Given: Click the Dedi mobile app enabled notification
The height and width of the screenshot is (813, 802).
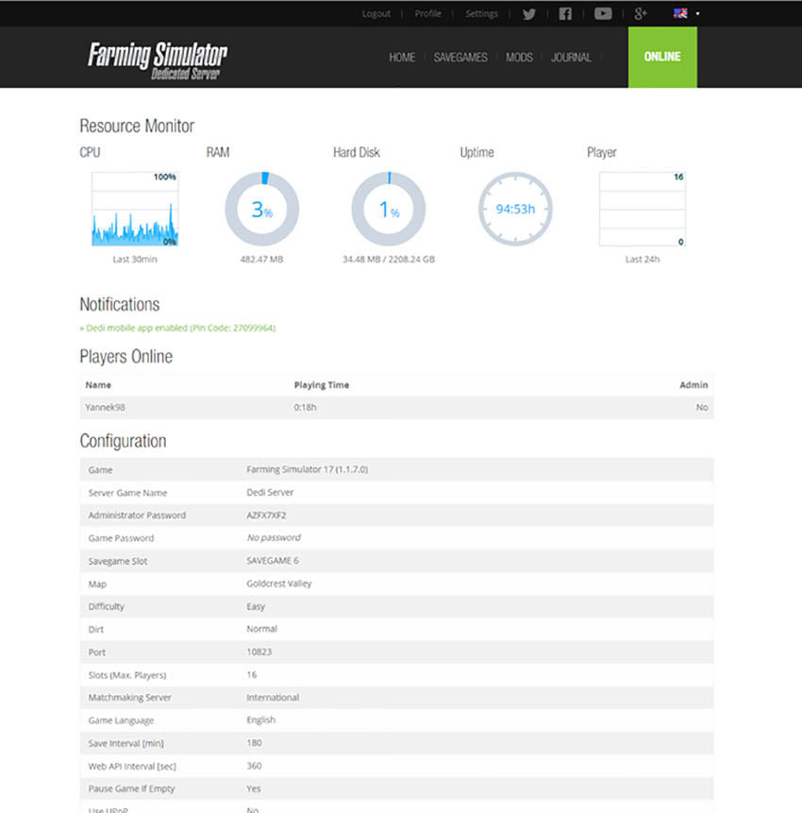Looking at the screenshot, I should pyautogui.click(x=177, y=328).
